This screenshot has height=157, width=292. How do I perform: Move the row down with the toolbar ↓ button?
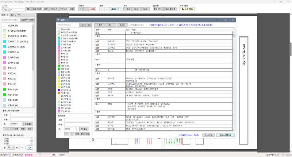[x=86, y=9]
